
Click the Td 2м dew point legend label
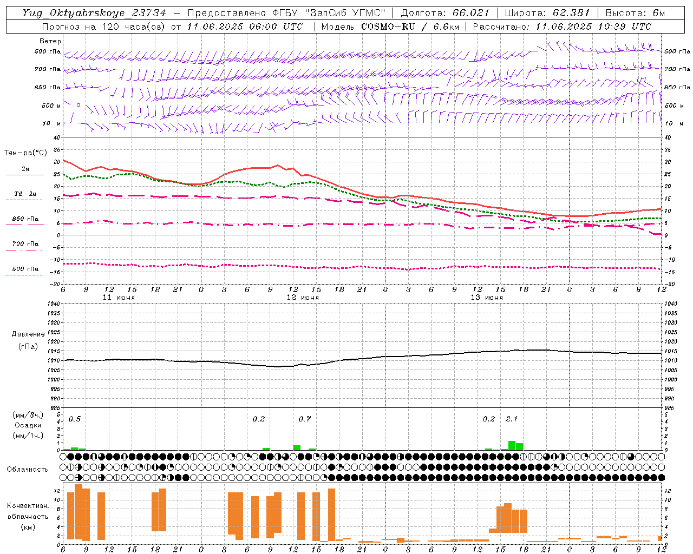25,194
